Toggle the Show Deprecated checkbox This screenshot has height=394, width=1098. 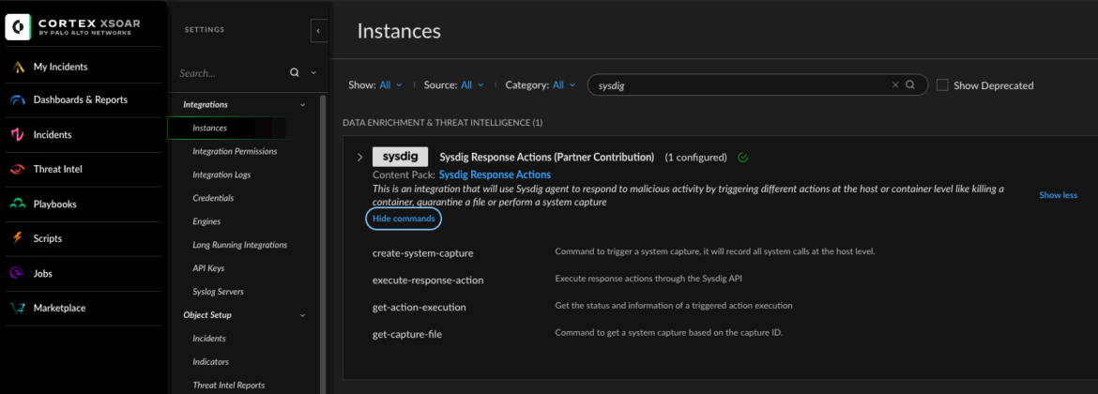942,84
